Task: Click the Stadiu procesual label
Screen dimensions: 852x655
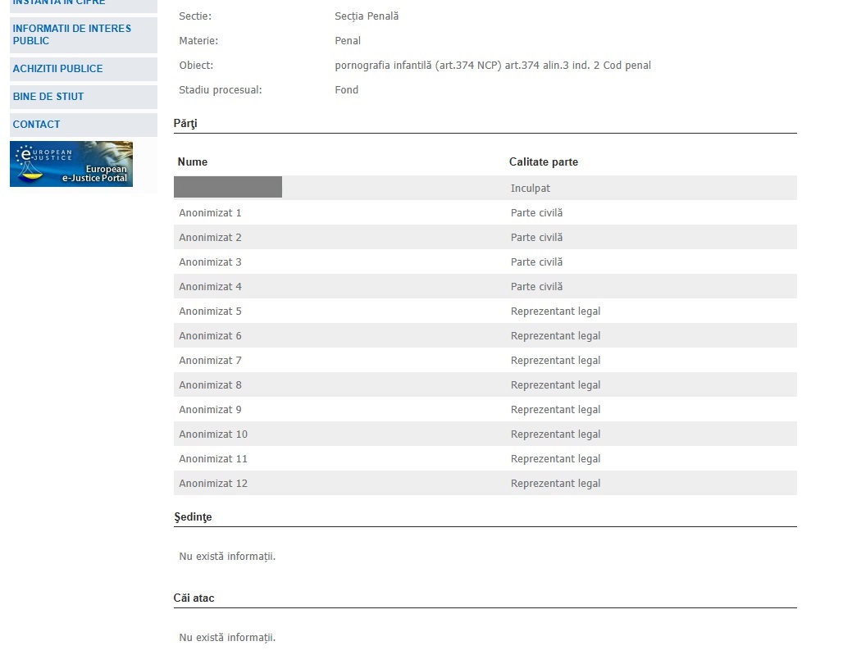Action: pyautogui.click(x=220, y=90)
